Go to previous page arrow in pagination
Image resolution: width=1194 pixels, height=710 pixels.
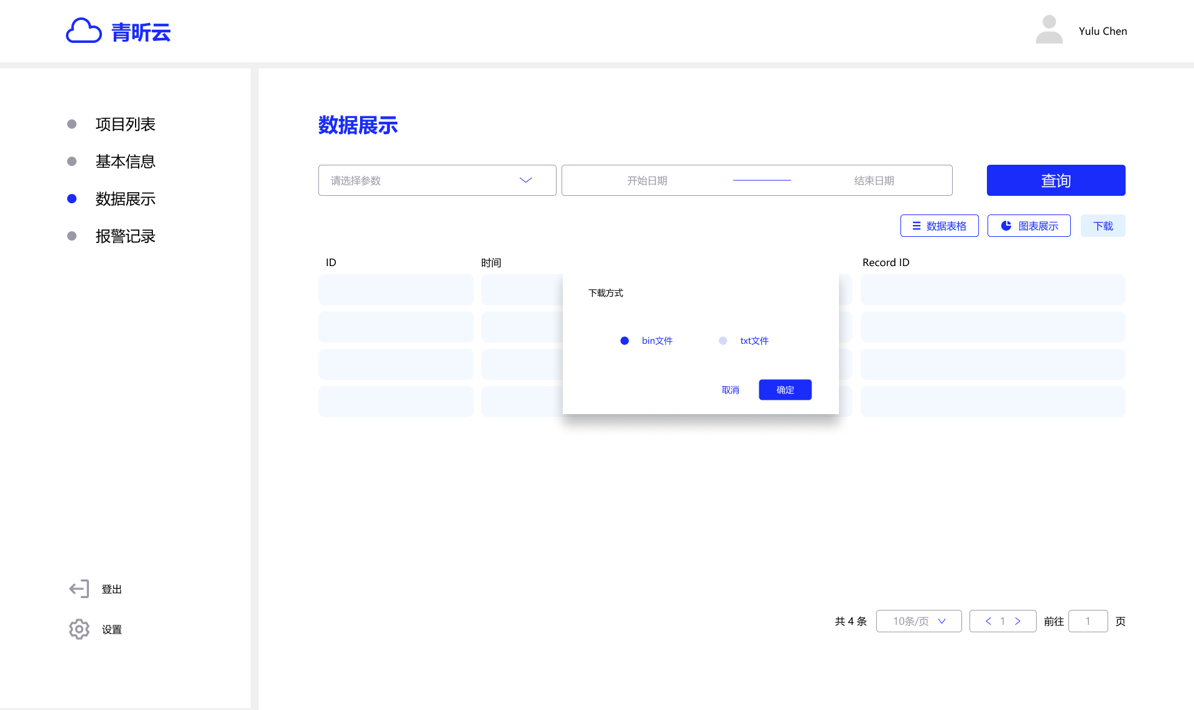pos(988,621)
